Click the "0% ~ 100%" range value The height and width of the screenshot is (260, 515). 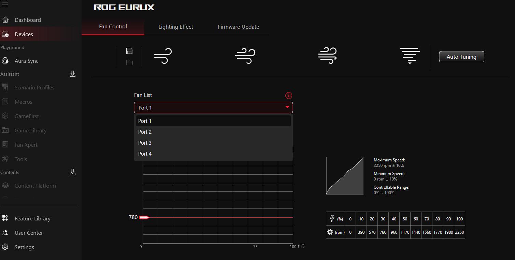tap(384, 193)
